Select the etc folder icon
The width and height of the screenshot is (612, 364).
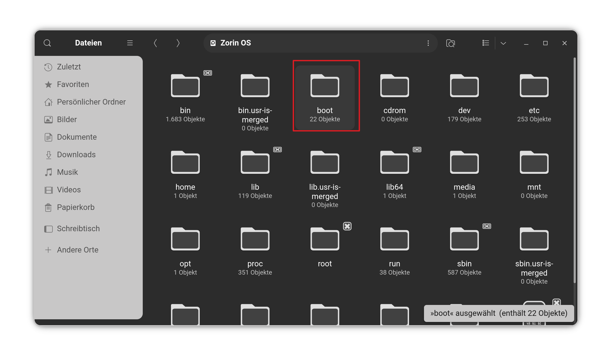click(x=534, y=86)
